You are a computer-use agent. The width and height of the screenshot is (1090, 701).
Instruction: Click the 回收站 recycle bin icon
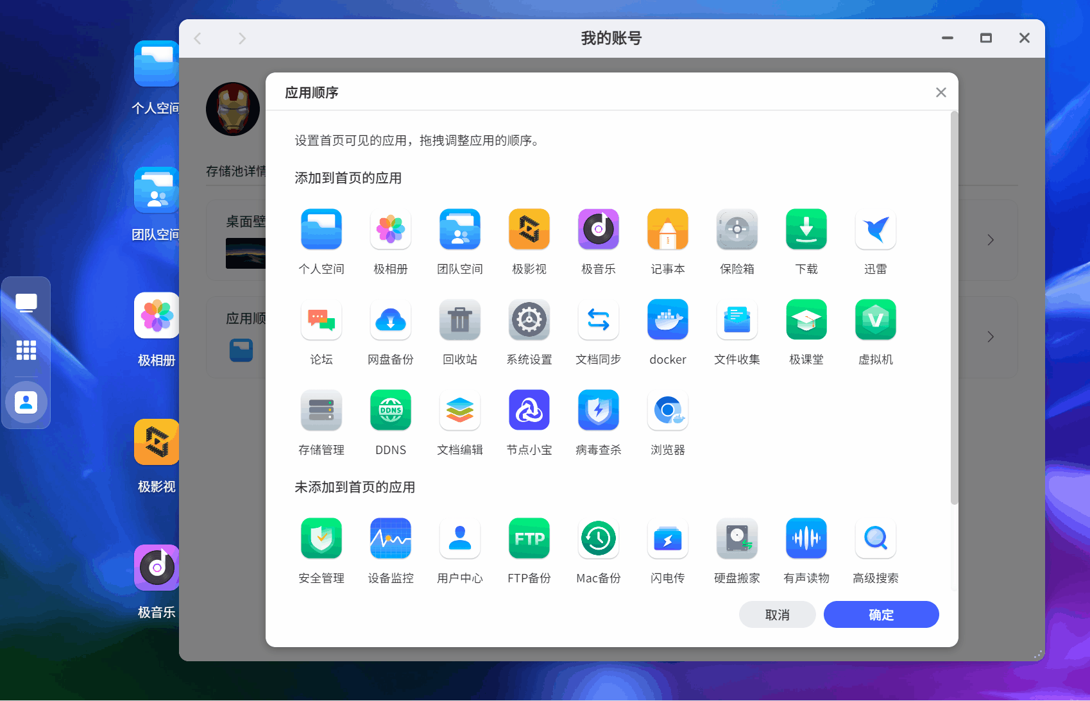460,319
